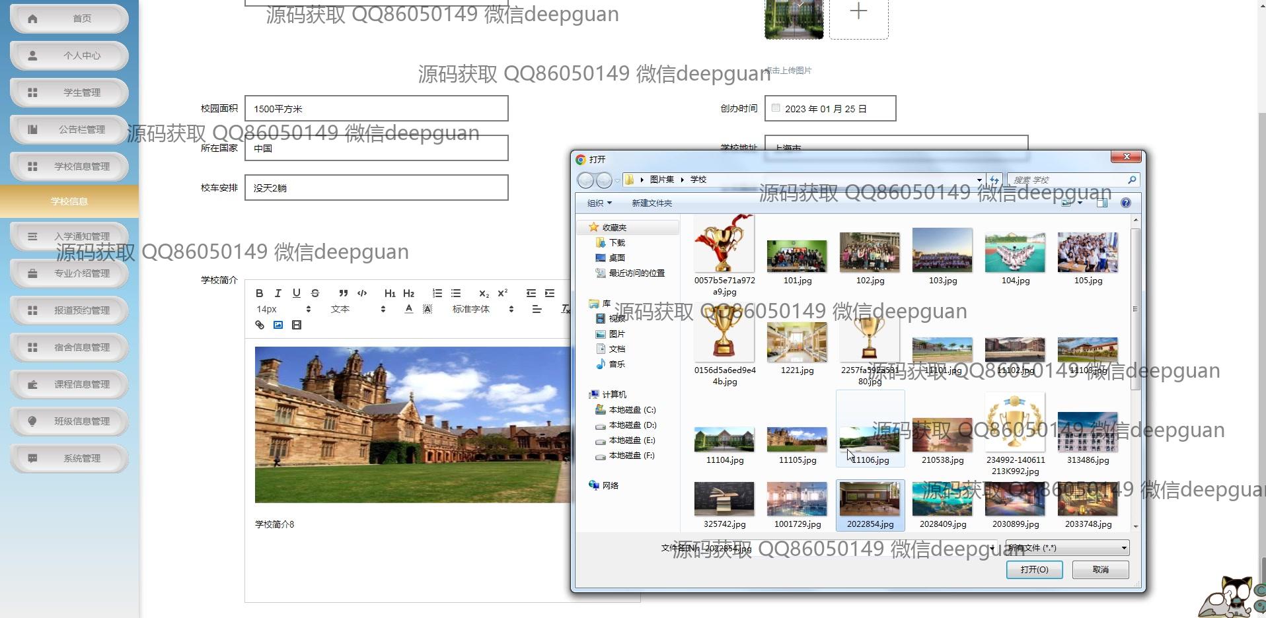Select 桌面 in the favorites tree

[x=616, y=258]
